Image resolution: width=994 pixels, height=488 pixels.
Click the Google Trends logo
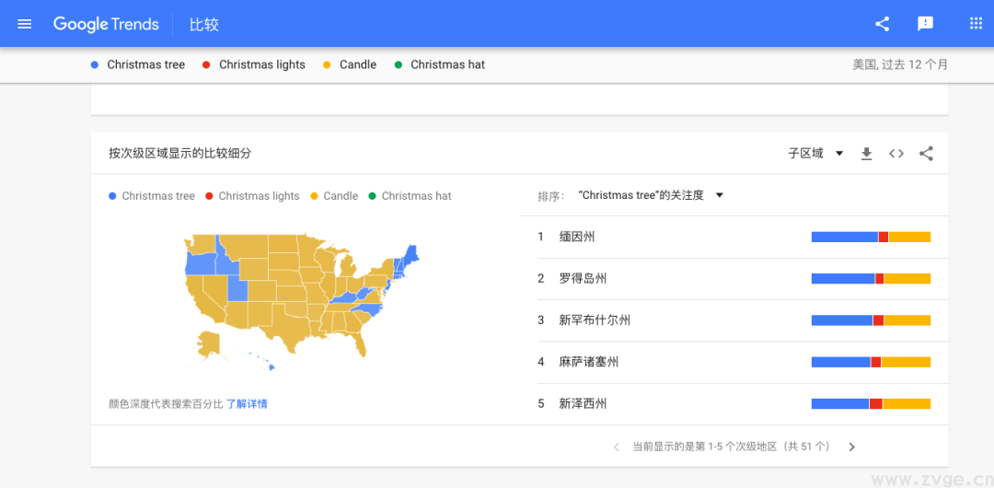[x=106, y=24]
